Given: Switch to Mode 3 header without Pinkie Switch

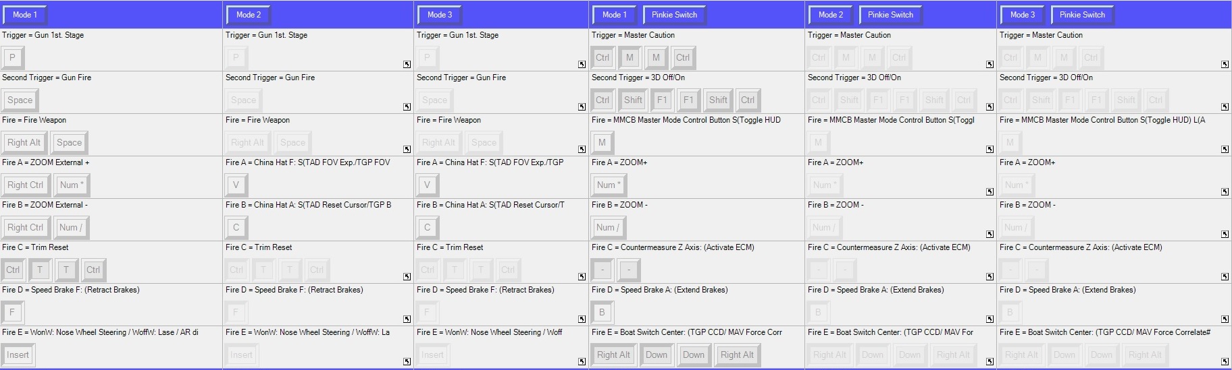Looking at the screenshot, I should (x=440, y=15).
